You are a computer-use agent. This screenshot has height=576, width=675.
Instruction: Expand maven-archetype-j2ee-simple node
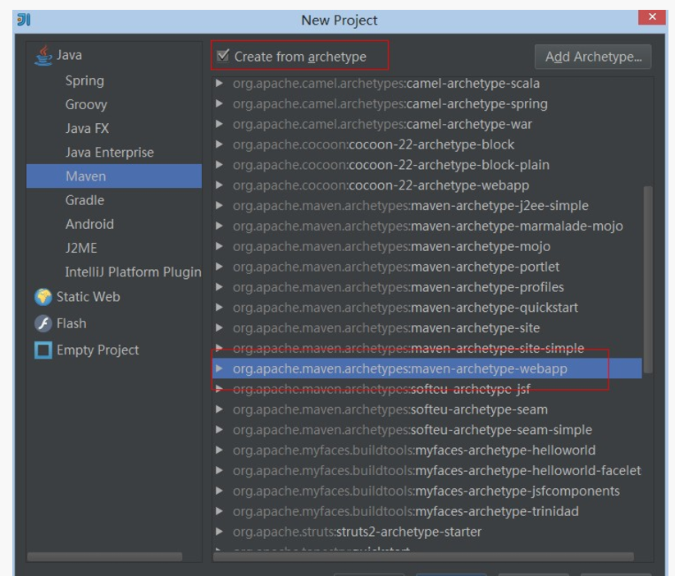click(219, 205)
